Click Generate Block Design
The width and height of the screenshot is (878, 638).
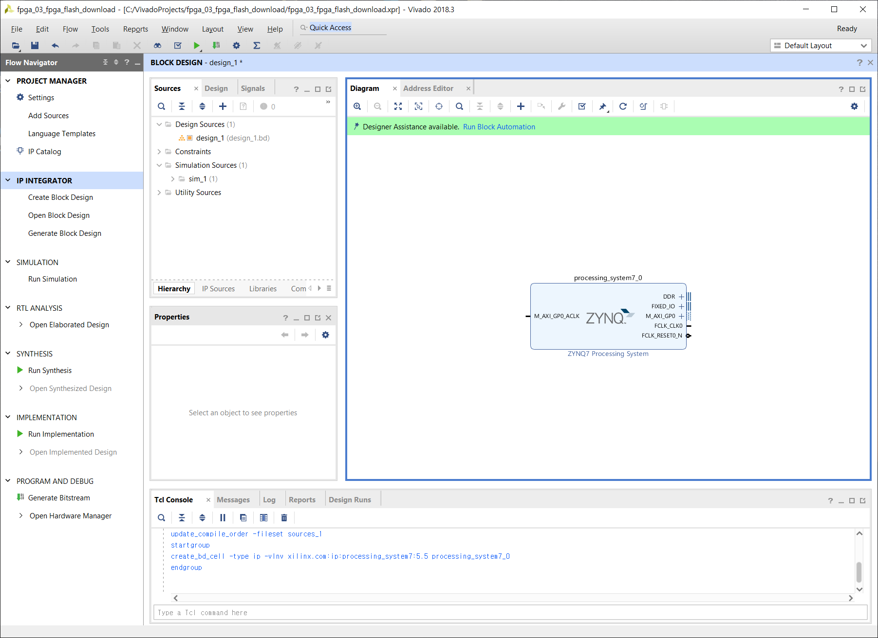(x=65, y=233)
